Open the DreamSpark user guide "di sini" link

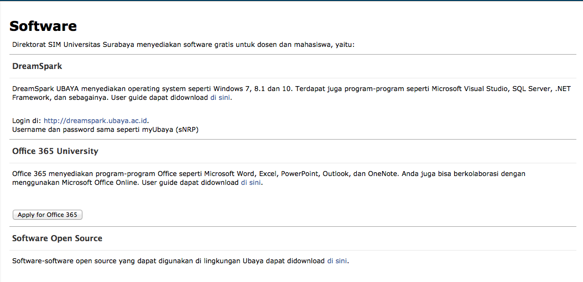[x=221, y=98]
